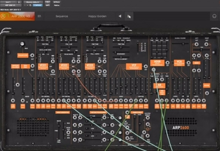Adjust the output PAN slider
This screenshot has height=151, width=220.
tap(201, 49)
